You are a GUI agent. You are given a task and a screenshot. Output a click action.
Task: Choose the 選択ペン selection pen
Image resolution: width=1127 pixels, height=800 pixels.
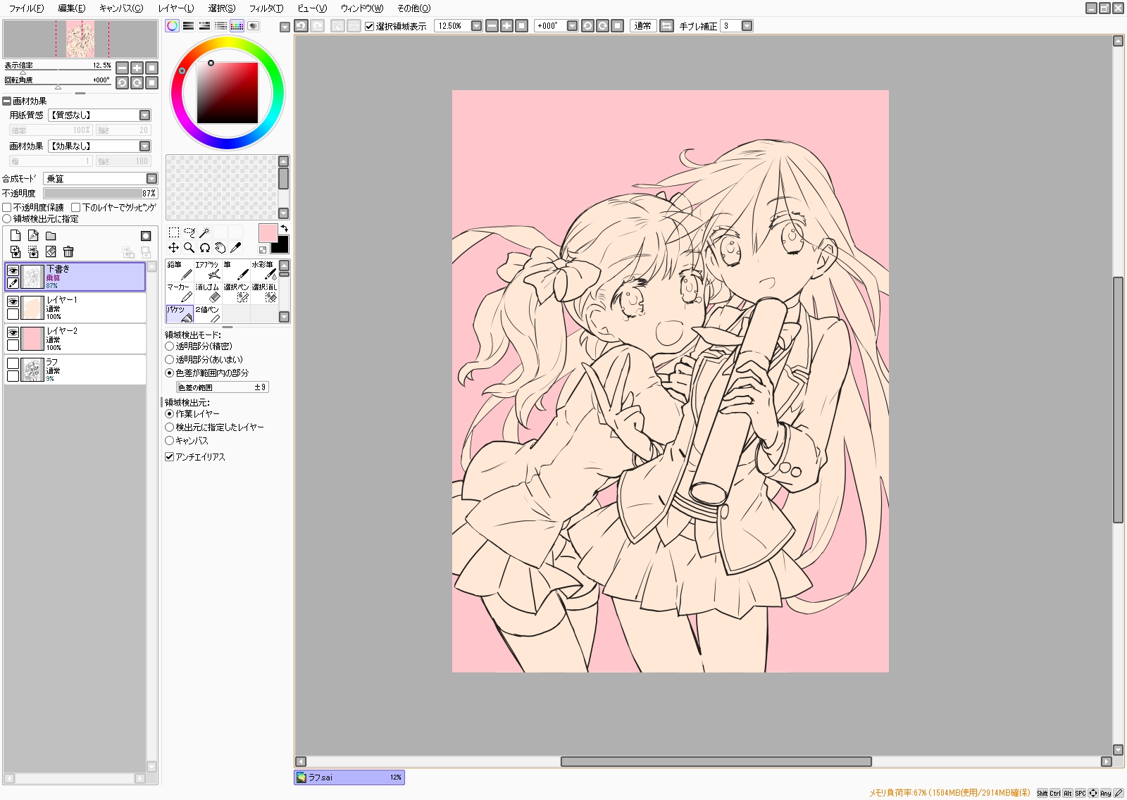(x=236, y=293)
